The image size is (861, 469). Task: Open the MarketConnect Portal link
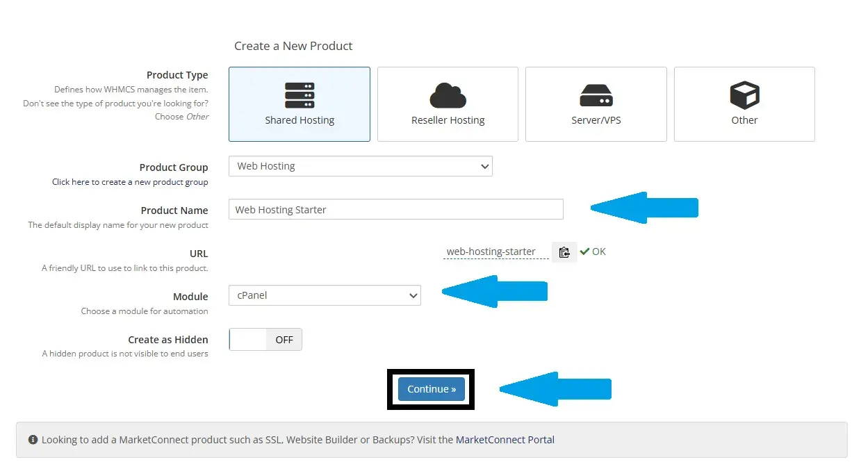coord(505,440)
